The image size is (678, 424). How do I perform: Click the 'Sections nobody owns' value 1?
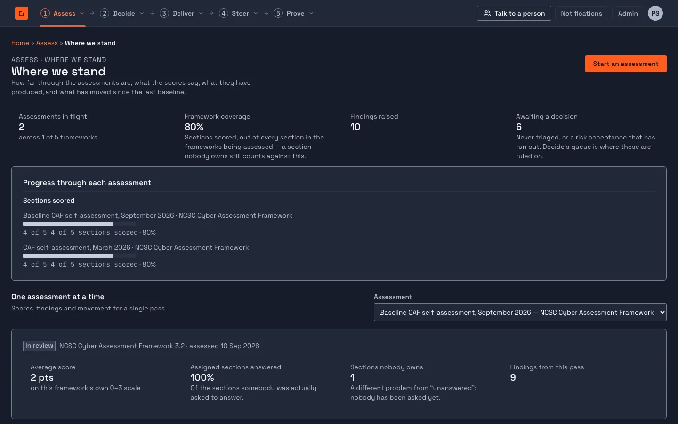[352, 377]
